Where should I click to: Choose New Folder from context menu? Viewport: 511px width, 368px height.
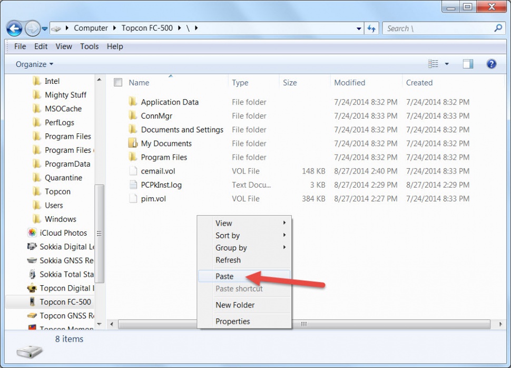click(x=244, y=305)
